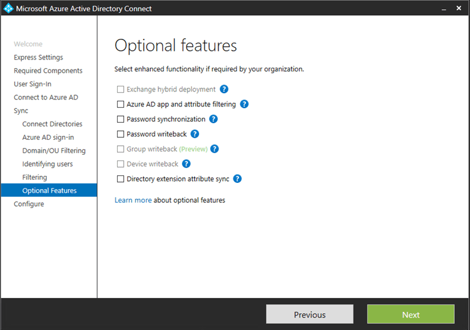
Task: Enable Password writeback option
Action: point(121,134)
